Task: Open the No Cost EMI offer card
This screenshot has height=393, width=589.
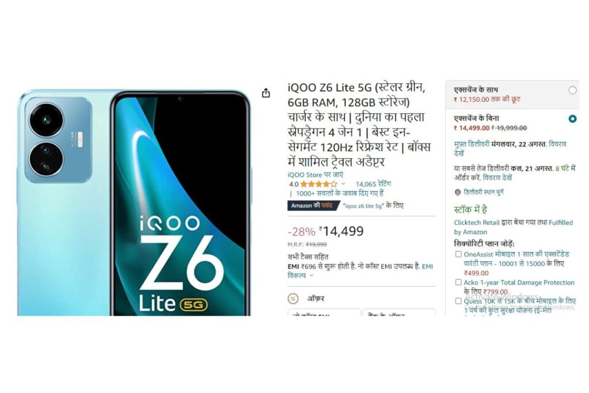Action: 324,312
